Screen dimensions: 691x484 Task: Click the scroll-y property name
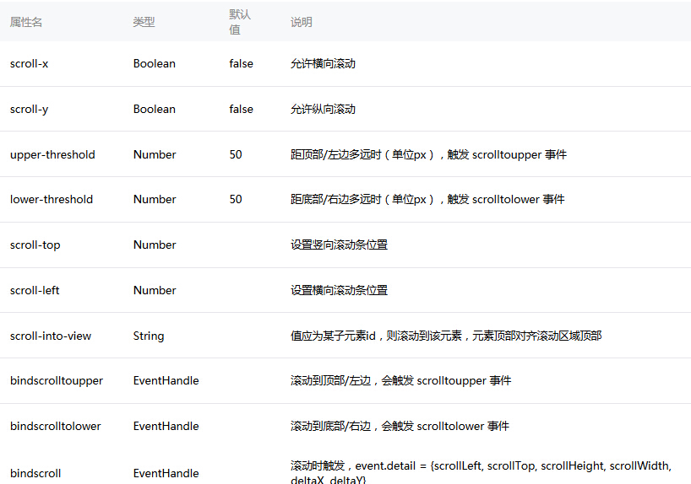[x=29, y=109]
